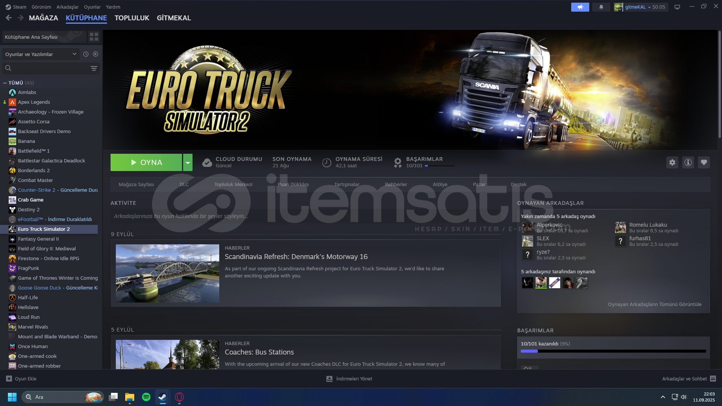Open the Oyunlar menu
Image resolution: width=722 pixels, height=406 pixels.
click(92, 7)
